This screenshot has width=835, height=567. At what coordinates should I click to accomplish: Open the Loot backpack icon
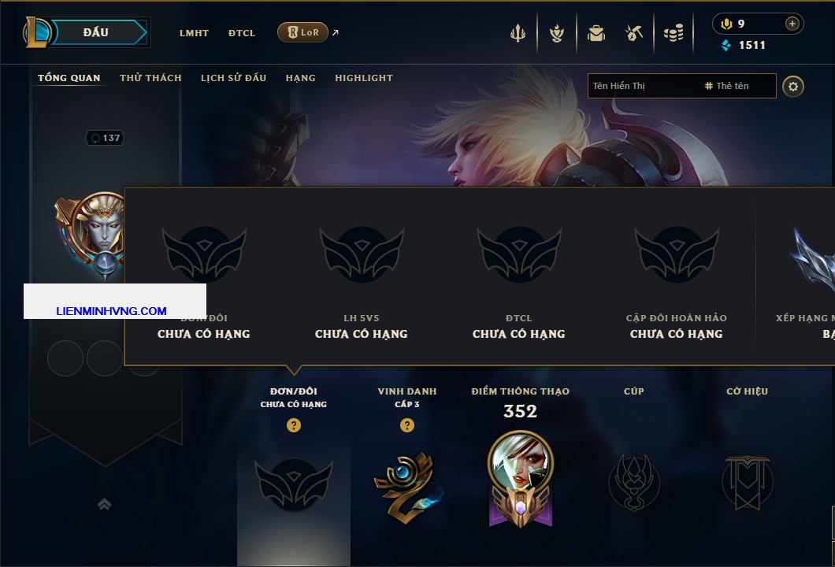[596, 34]
